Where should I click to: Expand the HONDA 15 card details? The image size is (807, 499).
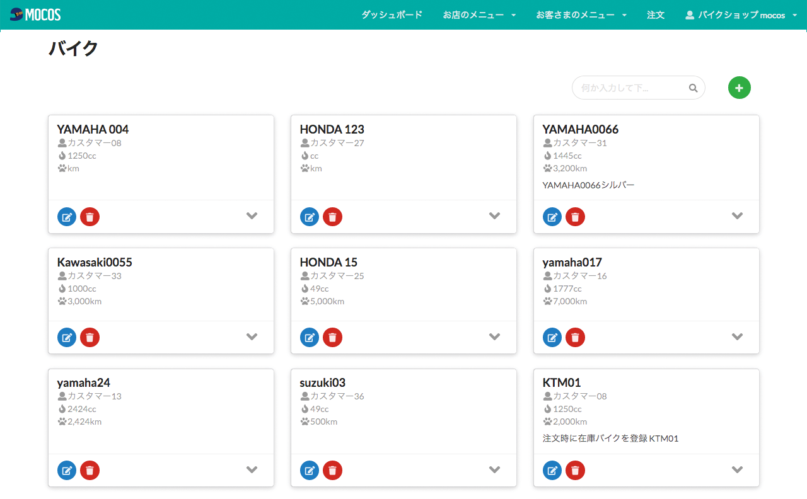coord(495,336)
